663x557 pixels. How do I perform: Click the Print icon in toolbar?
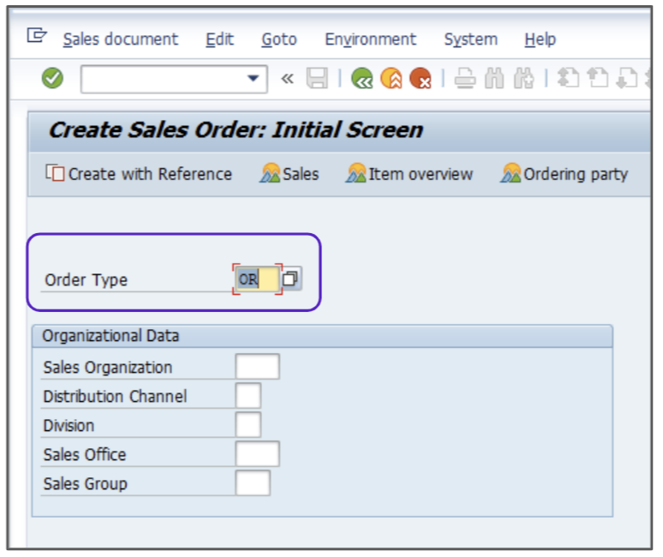465,80
